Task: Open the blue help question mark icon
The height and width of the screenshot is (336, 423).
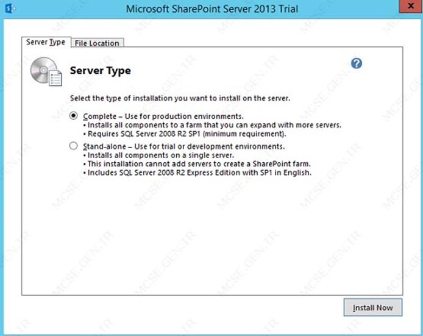Action: pyautogui.click(x=357, y=63)
